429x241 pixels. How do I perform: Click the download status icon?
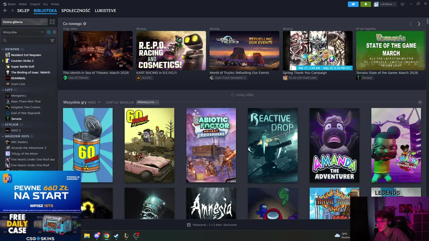pyautogui.click(x=189, y=225)
